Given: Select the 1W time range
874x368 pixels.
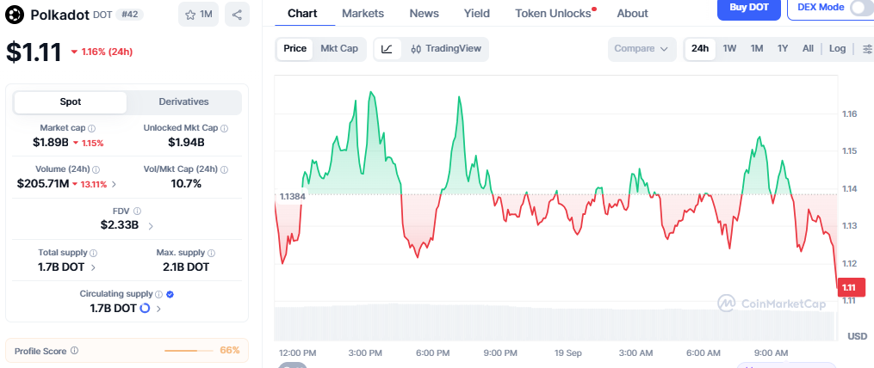Looking at the screenshot, I should point(729,49).
